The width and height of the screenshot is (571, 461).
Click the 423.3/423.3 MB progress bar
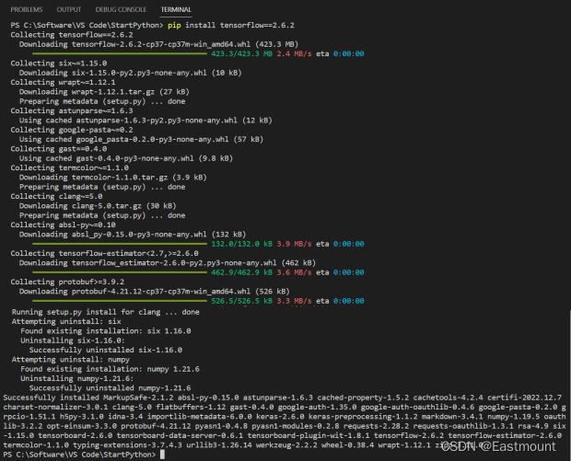(x=120, y=54)
